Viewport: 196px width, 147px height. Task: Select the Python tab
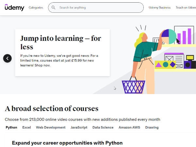click(x=11, y=127)
